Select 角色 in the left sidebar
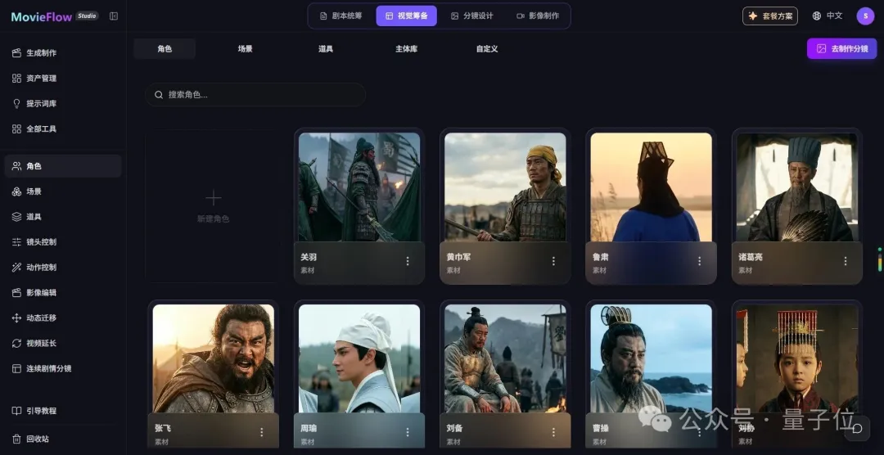 click(x=63, y=166)
